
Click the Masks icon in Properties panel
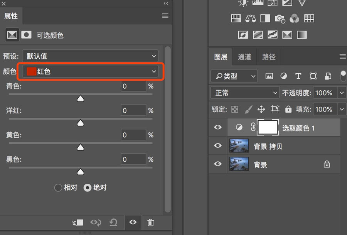coord(26,35)
